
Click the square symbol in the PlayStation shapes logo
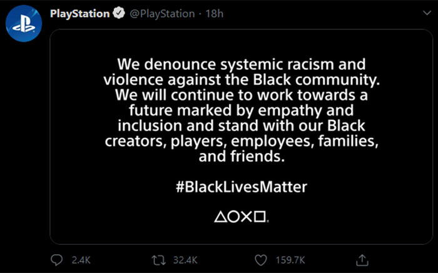260,217
